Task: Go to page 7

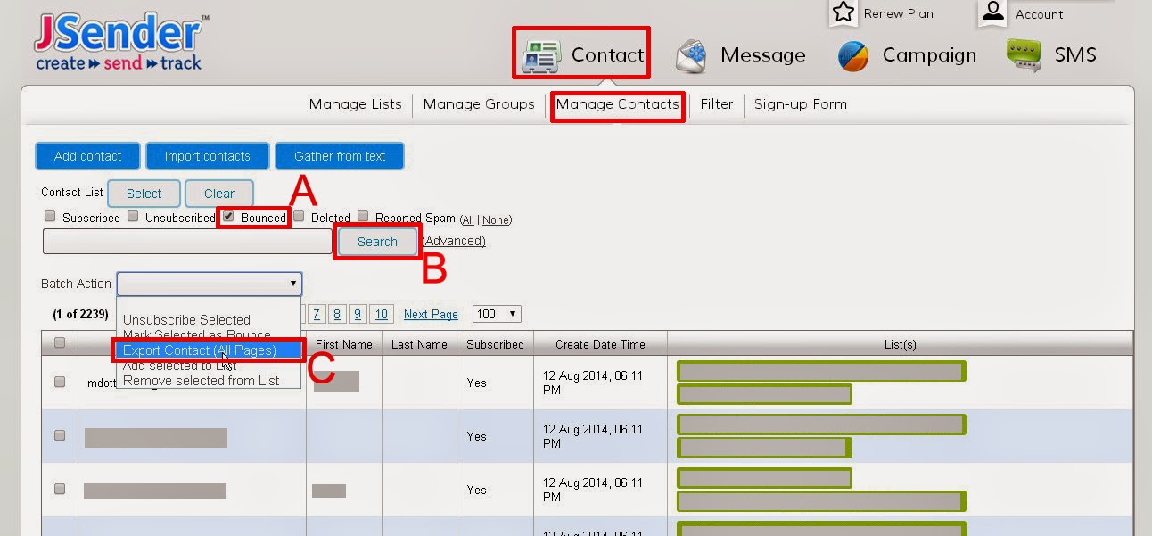Action: point(317,314)
